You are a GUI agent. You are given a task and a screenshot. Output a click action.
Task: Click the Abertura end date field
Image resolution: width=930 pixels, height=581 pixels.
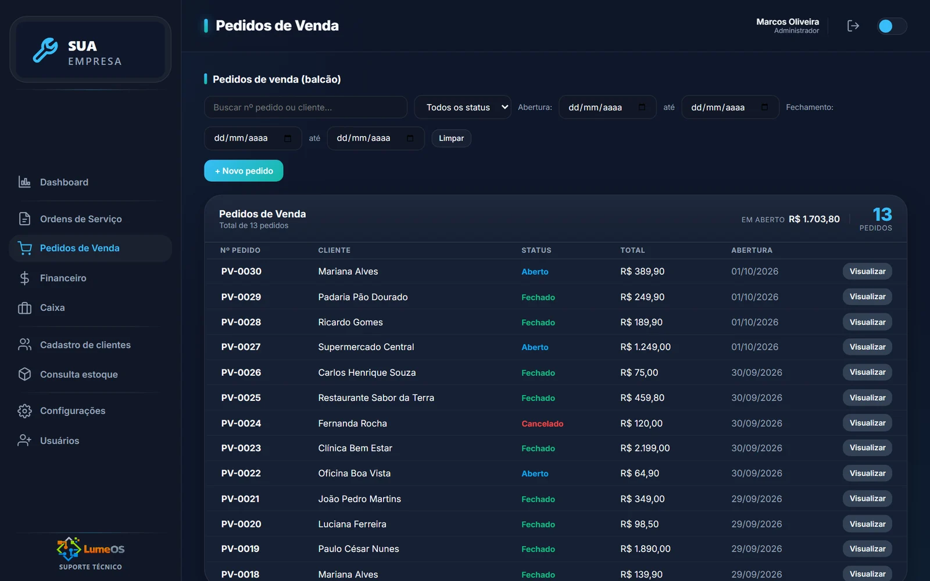click(x=730, y=107)
